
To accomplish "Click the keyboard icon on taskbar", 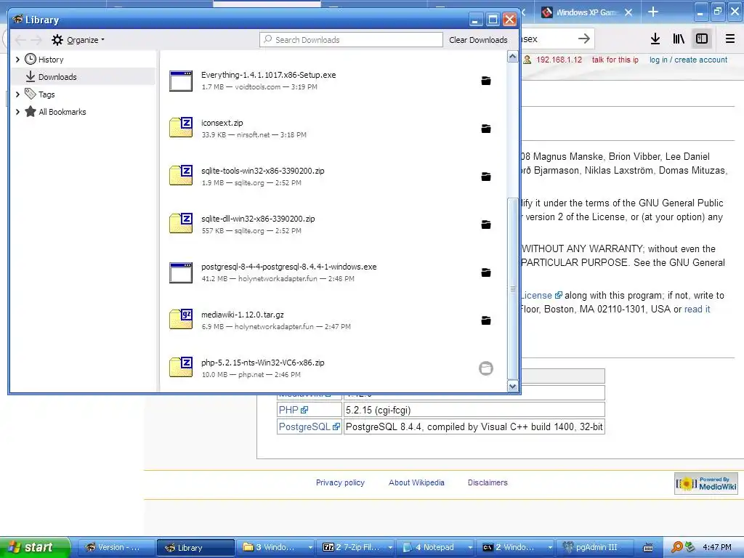I will (x=648, y=548).
